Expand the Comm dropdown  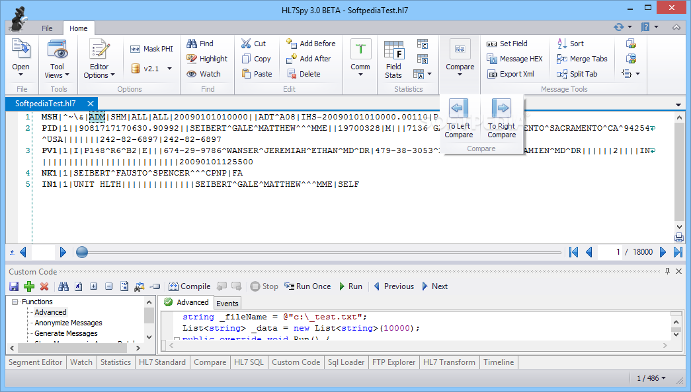click(x=360, y=75)
